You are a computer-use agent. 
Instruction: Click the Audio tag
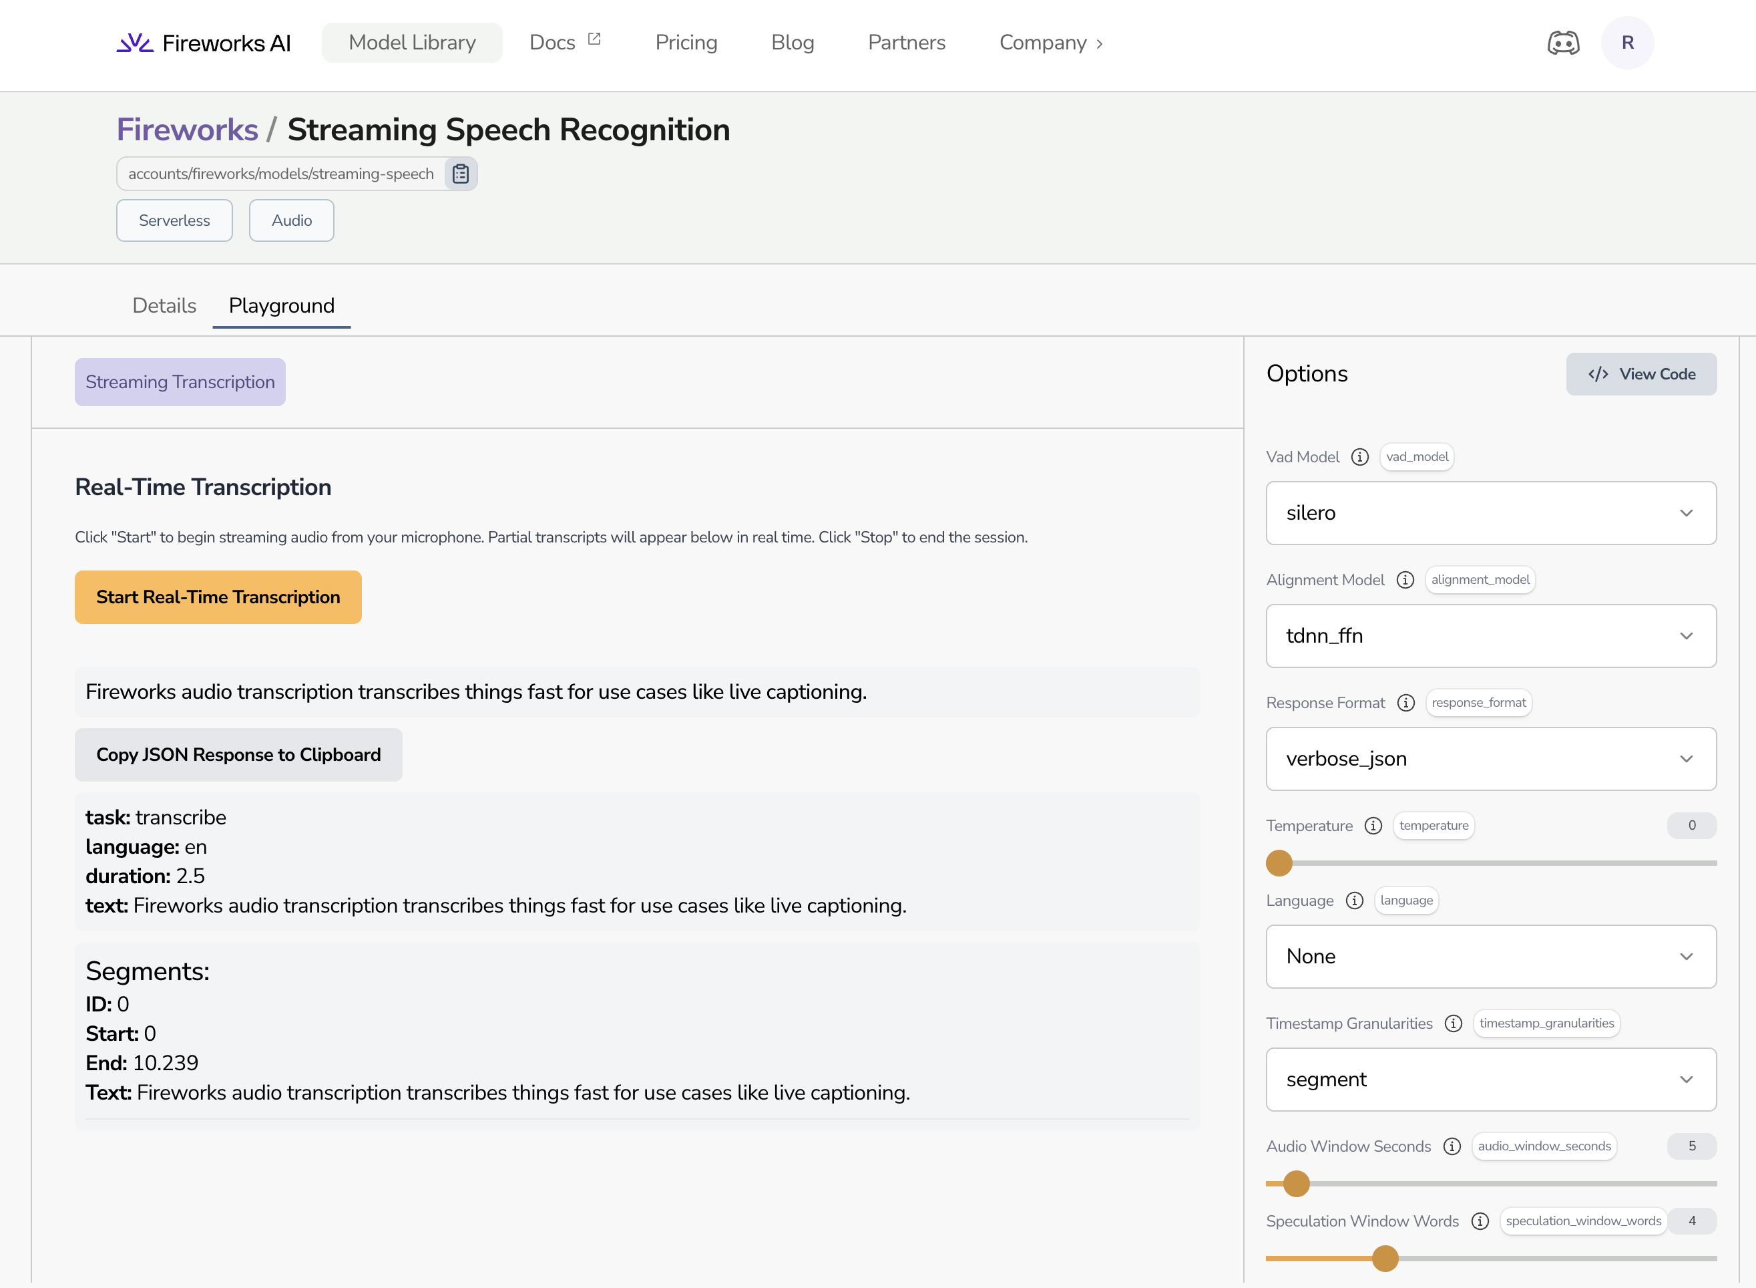(292, 220)
